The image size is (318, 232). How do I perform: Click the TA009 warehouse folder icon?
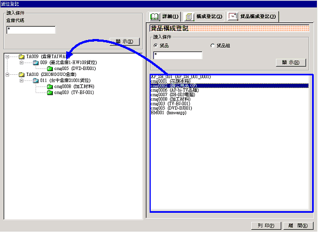tap(21, 57)
